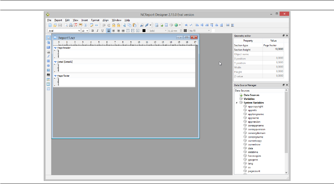Open the Format menu
This screenshot has width=334, height=184.
click(x=95, y=20)
